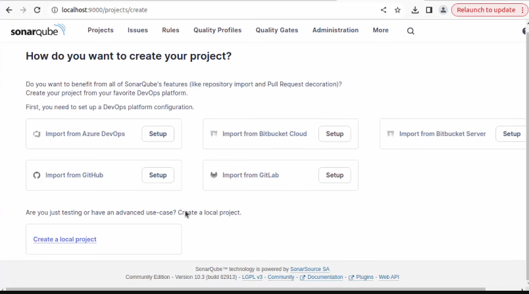This screenshot has height=294, width=529.
Task: Go back with browser back arrow
Action: tap(9, 10)
